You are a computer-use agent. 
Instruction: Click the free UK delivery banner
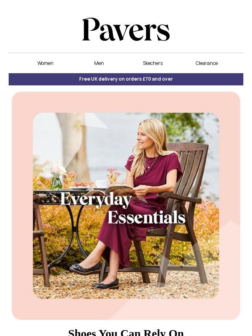click(126, 79)
